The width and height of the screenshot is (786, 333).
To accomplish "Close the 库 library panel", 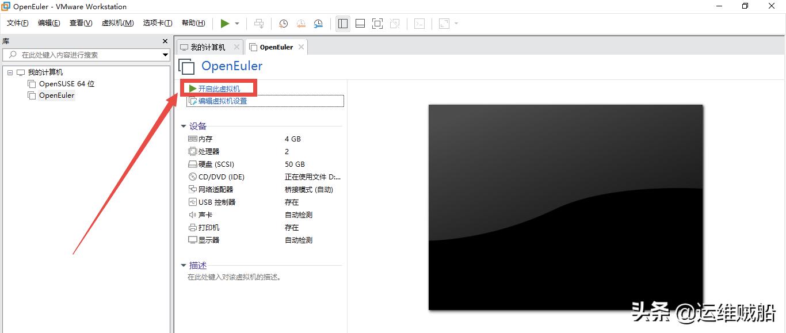I will click(165, 41).
